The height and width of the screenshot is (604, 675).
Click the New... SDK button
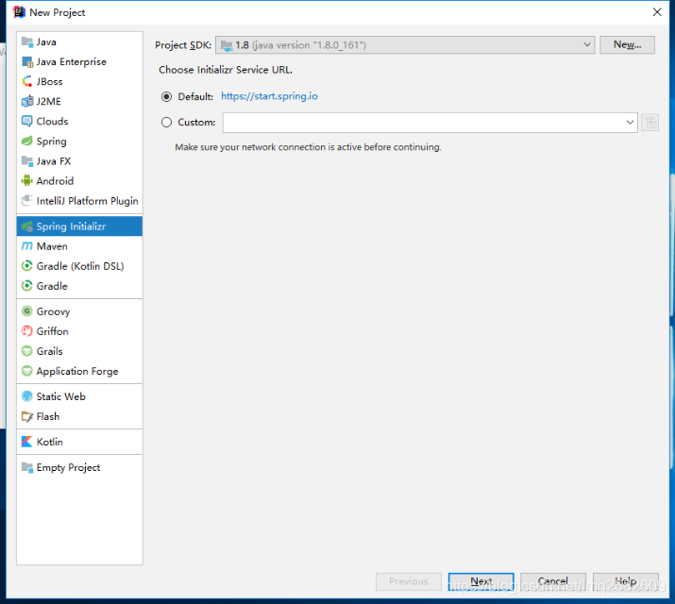(x=627, y=44)
